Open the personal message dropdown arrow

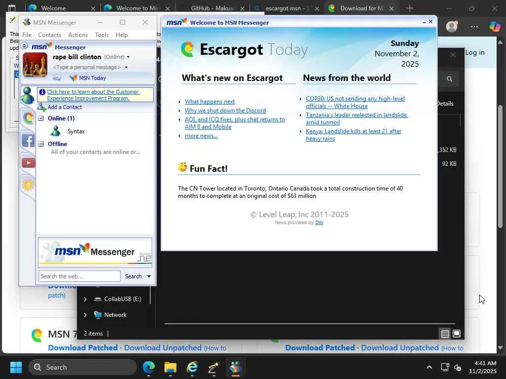pos(126,67)
